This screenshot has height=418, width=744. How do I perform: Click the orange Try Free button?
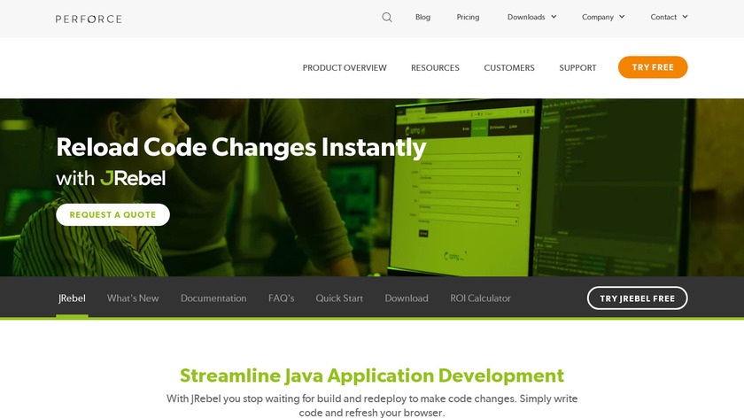tap(653, 67)
